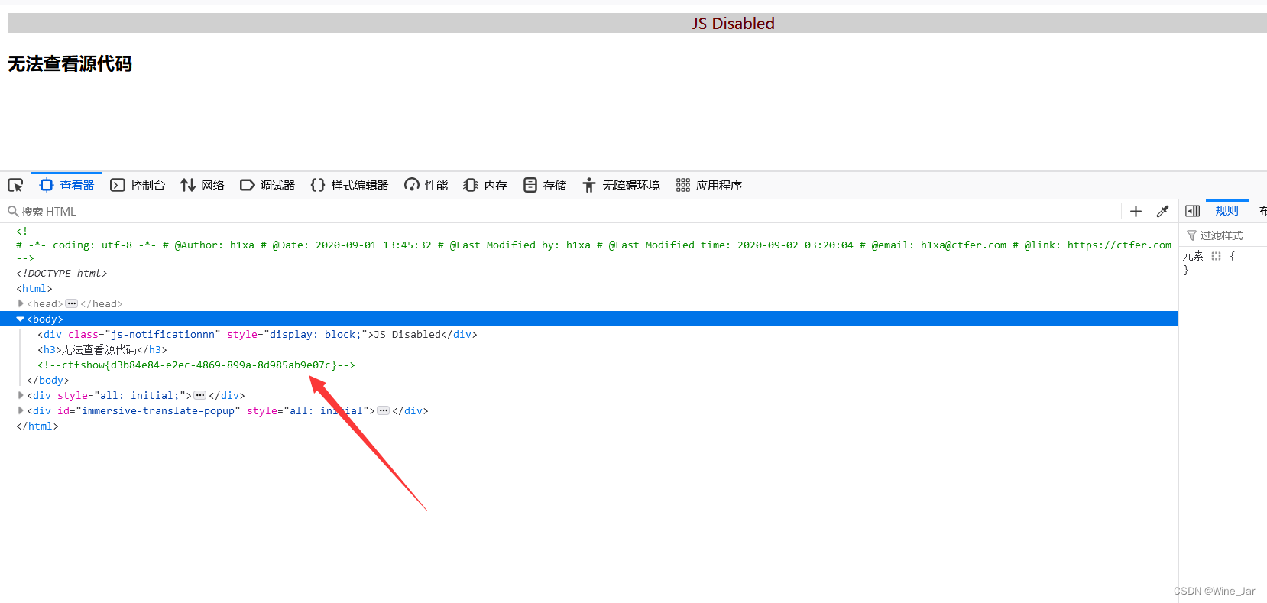The height and width of the screenshot is (603, 1267).
Task: Expand the div style all initial node
Action: [x=21, y=395]
